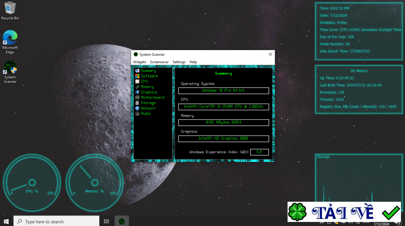Image resolution: width=405 pixels, height=226 pixels.
Task: Select the Audio icon in the sidebar
Action: pos(137,114)
